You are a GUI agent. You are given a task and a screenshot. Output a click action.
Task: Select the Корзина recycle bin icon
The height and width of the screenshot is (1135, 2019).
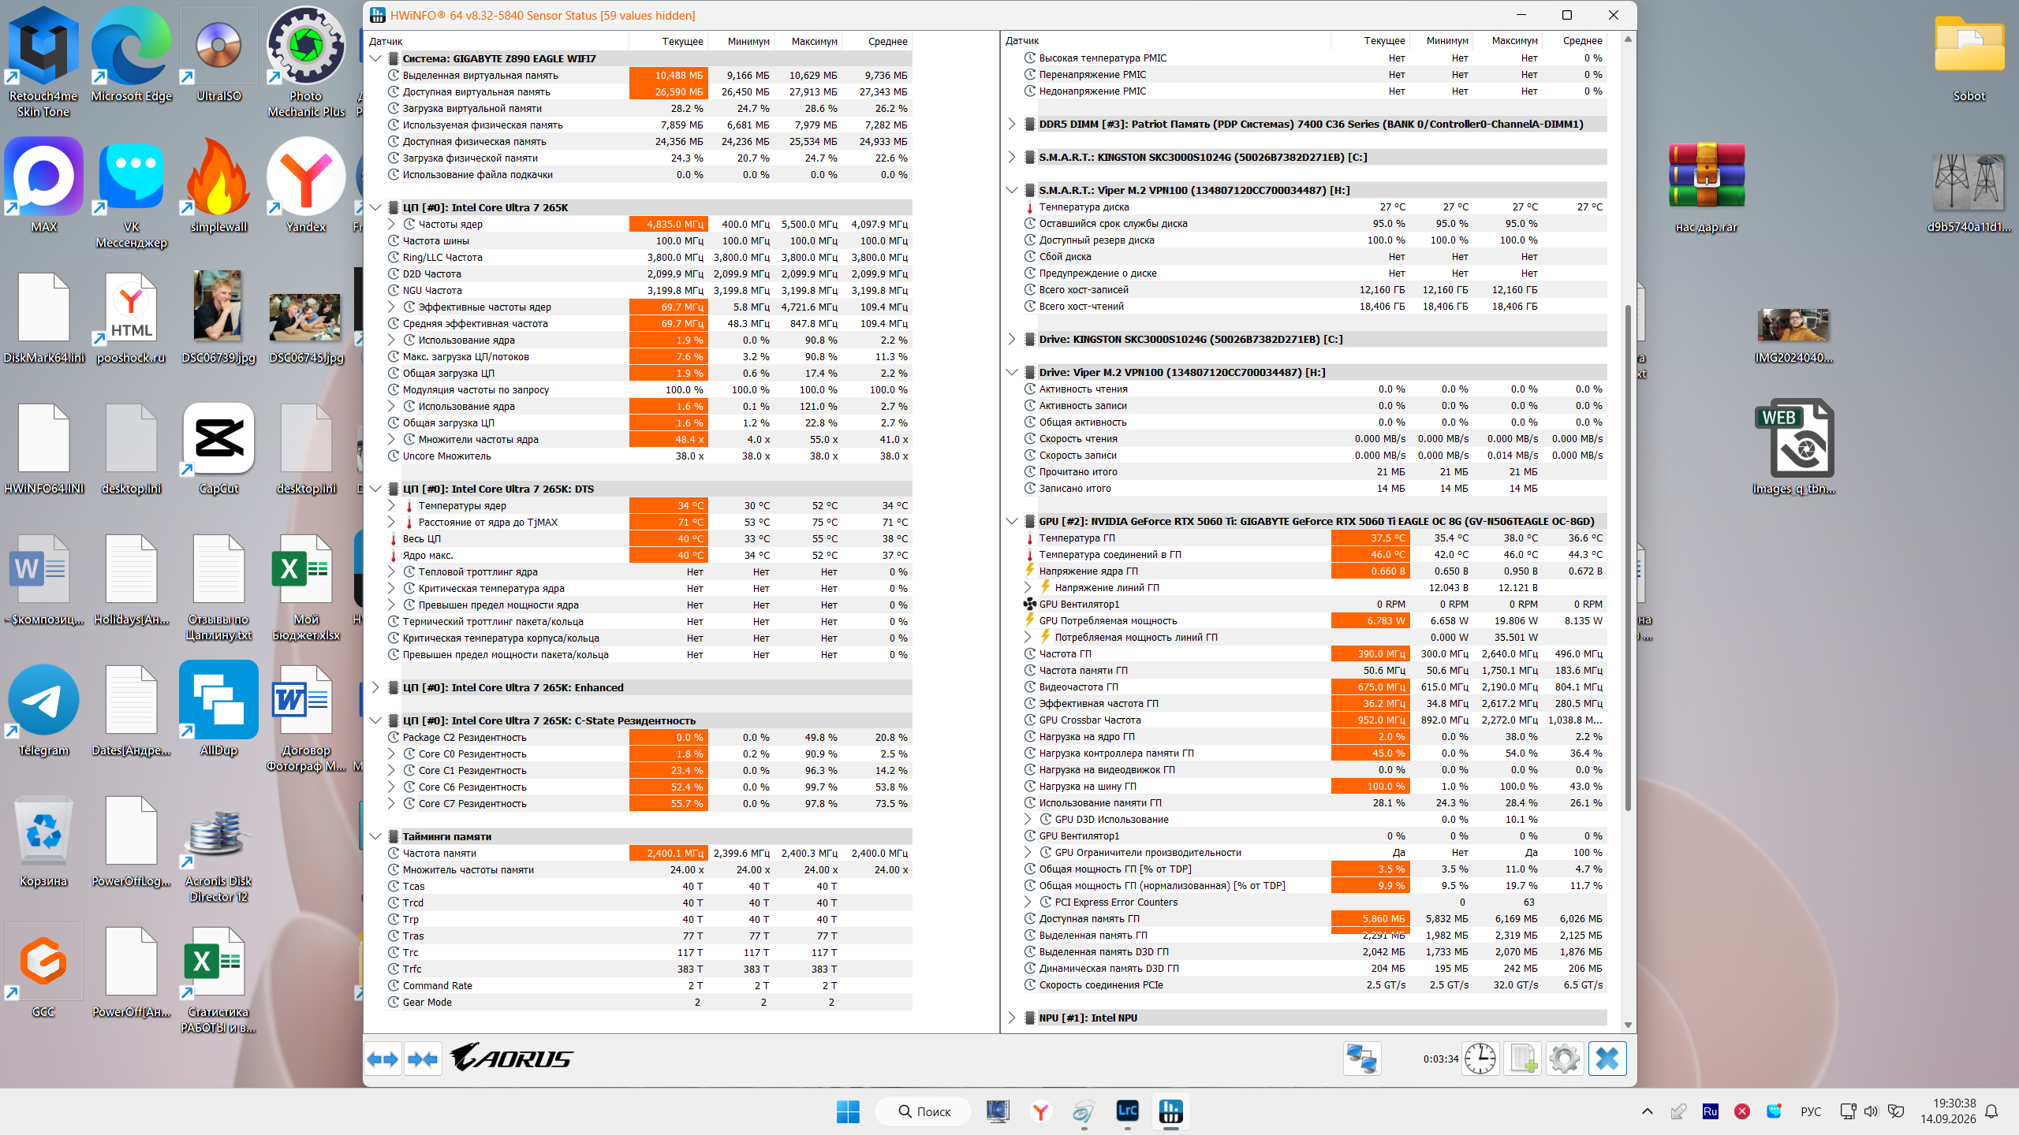[x=43, y=840]
